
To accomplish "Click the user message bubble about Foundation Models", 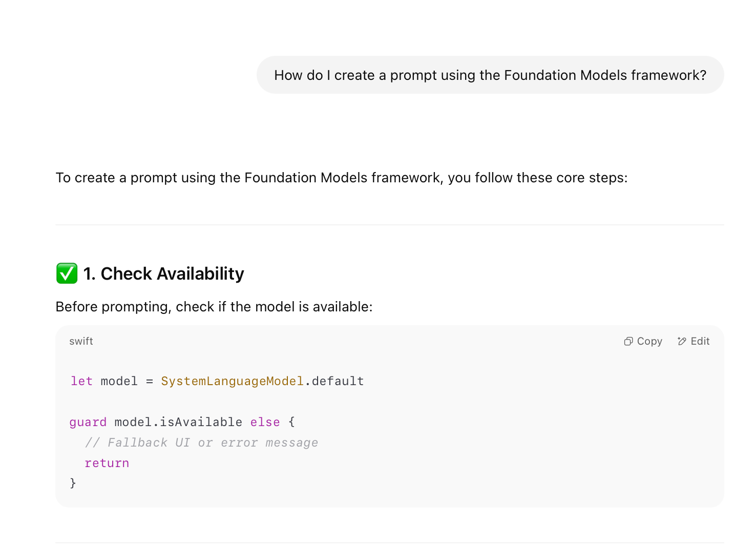I will [x=490, y=75].
